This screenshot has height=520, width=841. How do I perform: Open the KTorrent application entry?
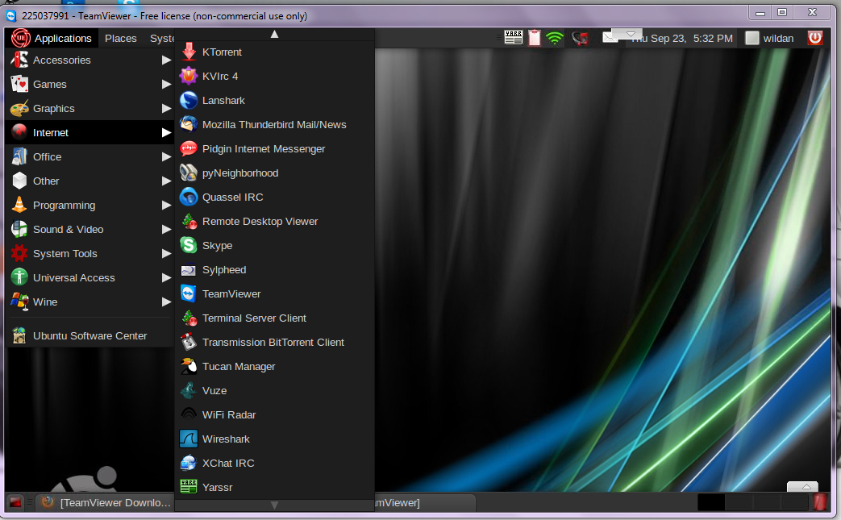(x=274, y=52)
